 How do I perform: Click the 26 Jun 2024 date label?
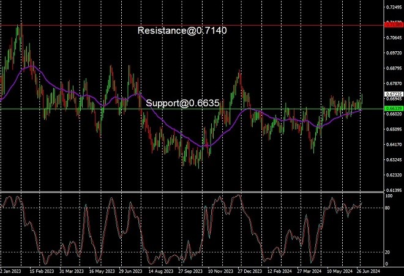click(x=368, y=271)
